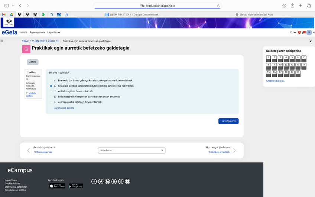315x197 pixels.
Task: Go back with the browser arrow
Action: pos(20,6)
